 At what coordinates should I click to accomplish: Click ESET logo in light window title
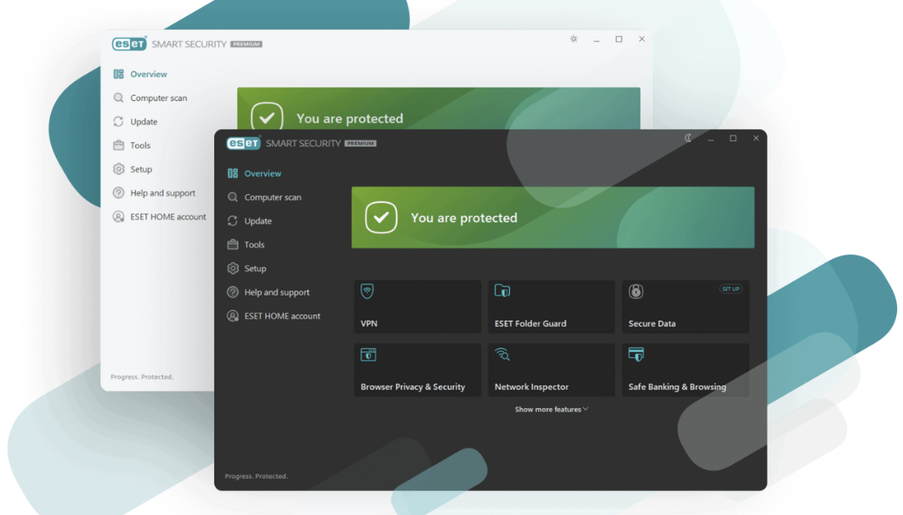tap(129, 44)
